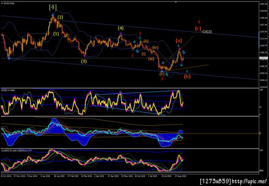Click the 27 Apr 2015 date label
Screen dimensions: 269x186
click(113, 176)
